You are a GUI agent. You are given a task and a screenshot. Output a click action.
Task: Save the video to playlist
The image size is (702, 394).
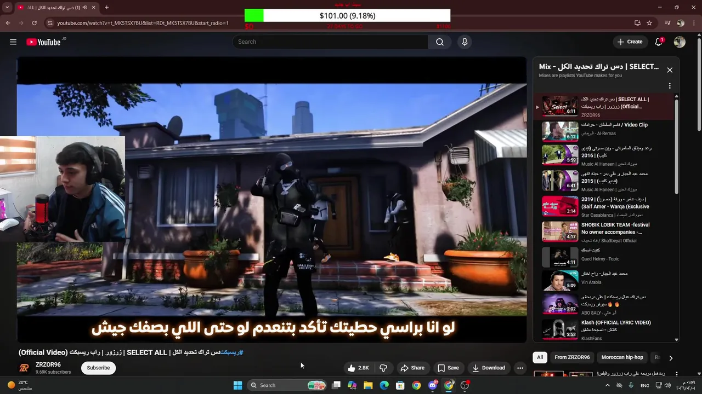pos(448,368)
